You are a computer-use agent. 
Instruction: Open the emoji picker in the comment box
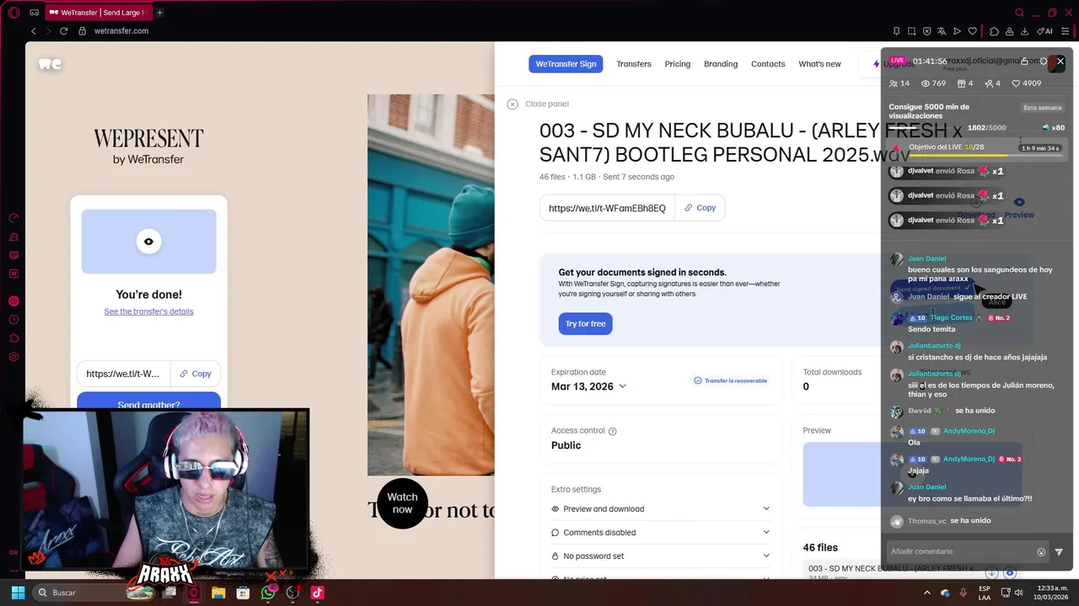(1041, 552)
